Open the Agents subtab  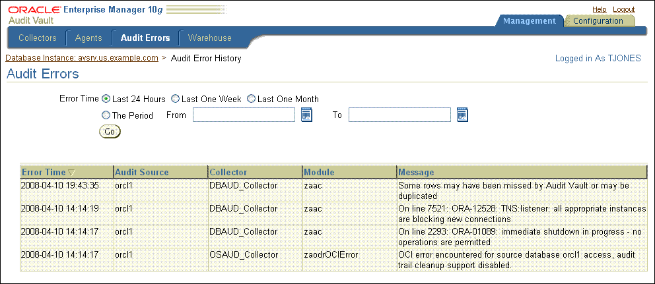tap(88, 38)
